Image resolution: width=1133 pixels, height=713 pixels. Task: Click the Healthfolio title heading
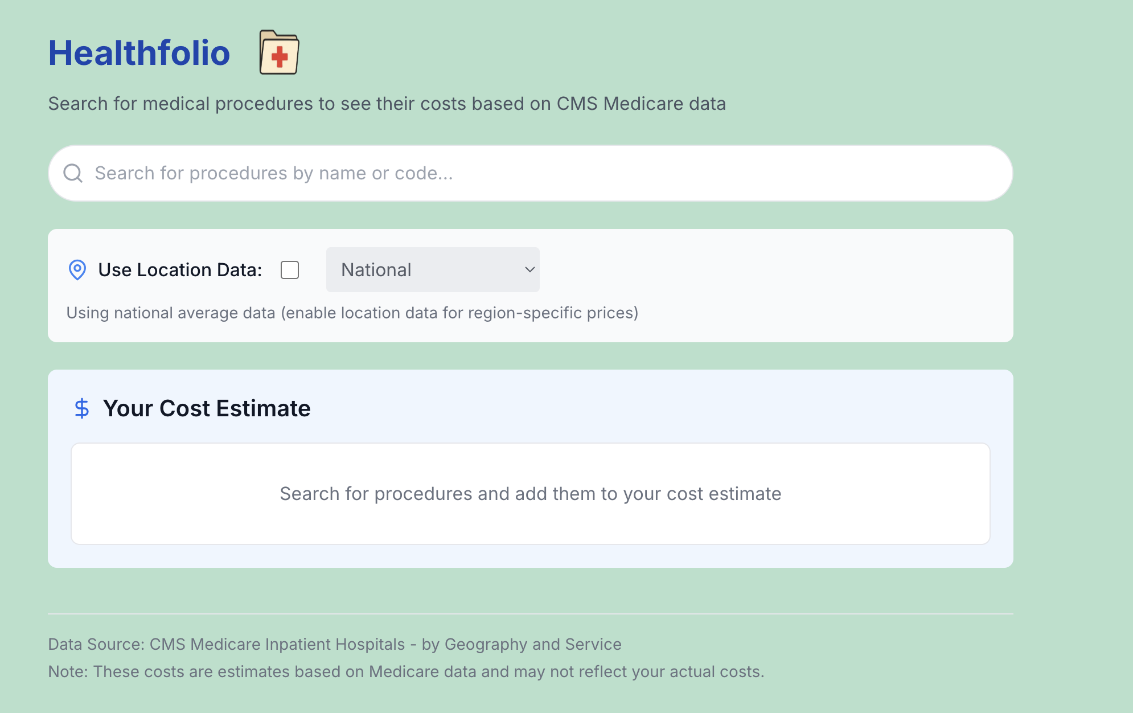(139, 53)
